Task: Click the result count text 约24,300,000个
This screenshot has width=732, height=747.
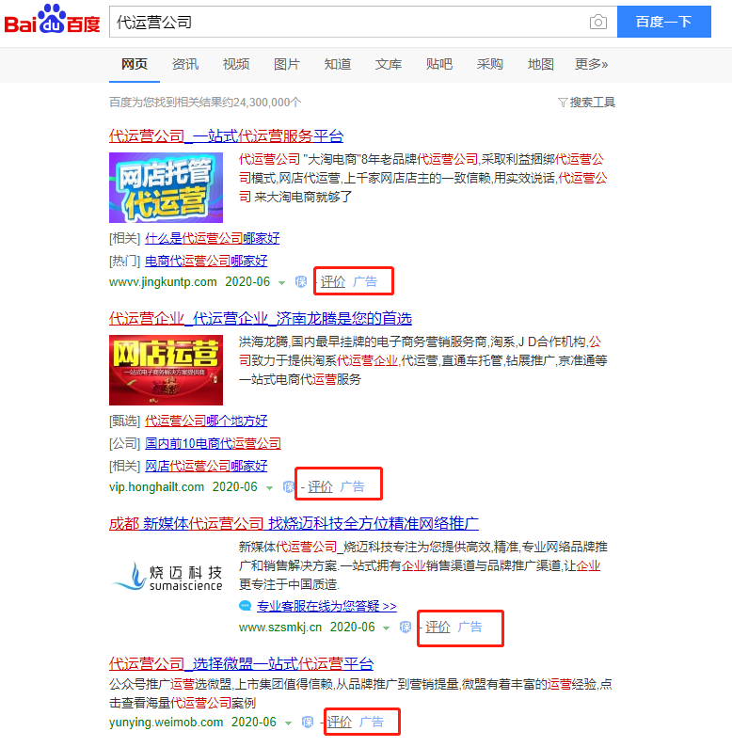Action: click(262, 103)
